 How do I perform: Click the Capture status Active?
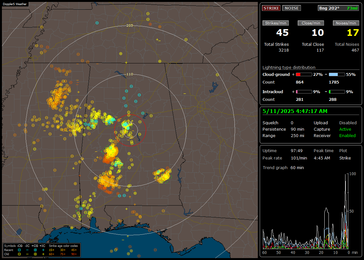coord(345,129)
